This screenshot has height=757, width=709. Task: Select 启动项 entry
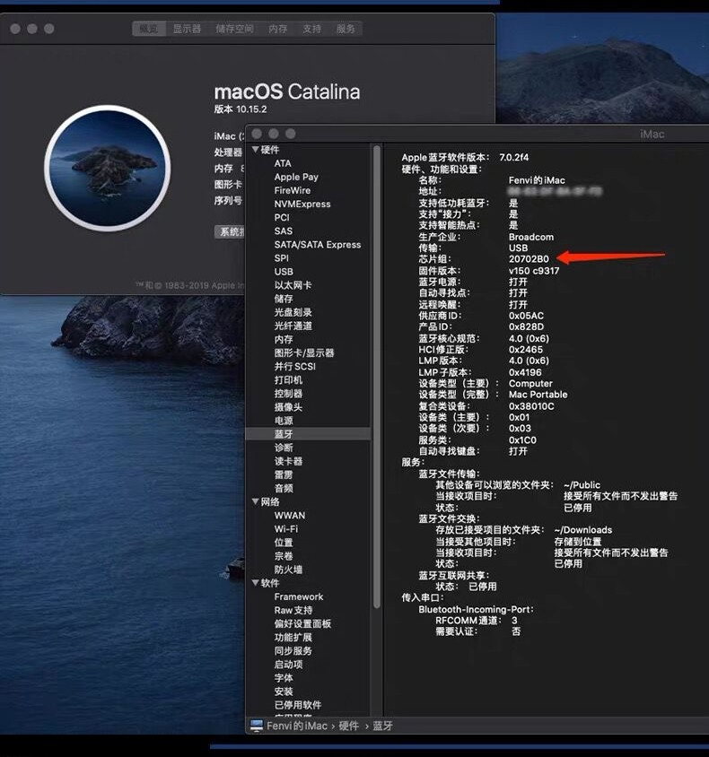[288, 664]
